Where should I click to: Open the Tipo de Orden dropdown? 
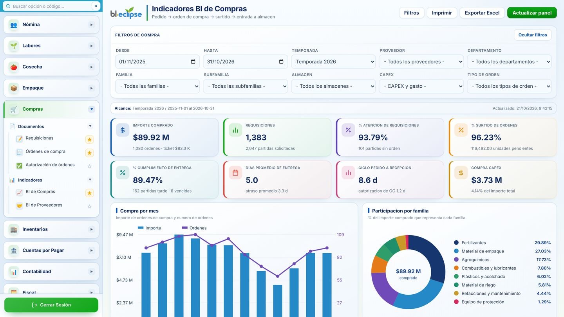tap(509, 86)
